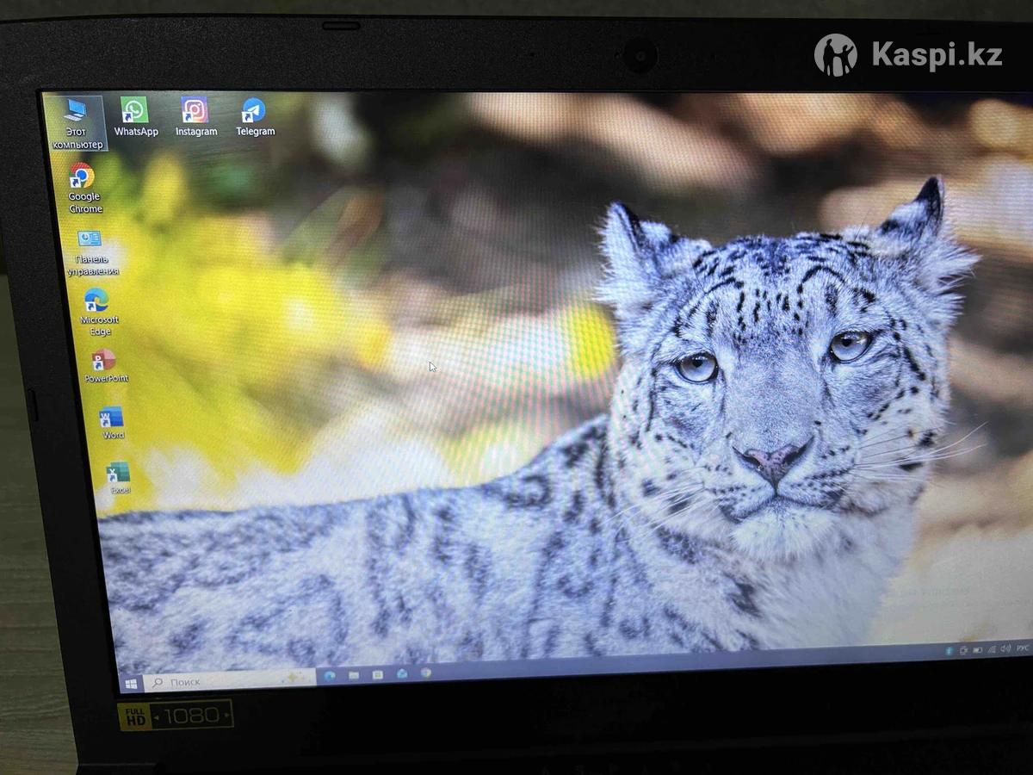Select the Excel desktop shortcut
1033x775 pixels.
[x=118, y=474]
